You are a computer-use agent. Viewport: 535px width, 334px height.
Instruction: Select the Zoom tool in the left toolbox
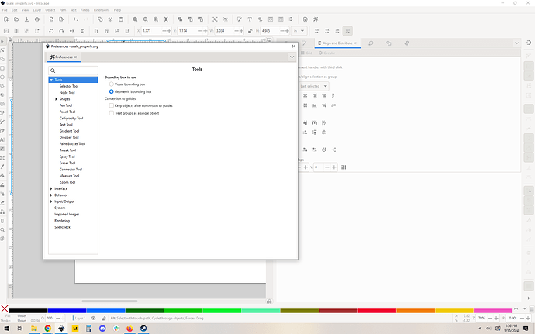point(2,229)
